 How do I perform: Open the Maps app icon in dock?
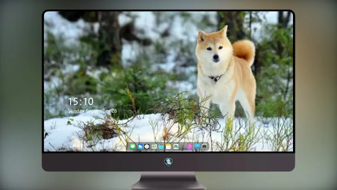(176, 147)
